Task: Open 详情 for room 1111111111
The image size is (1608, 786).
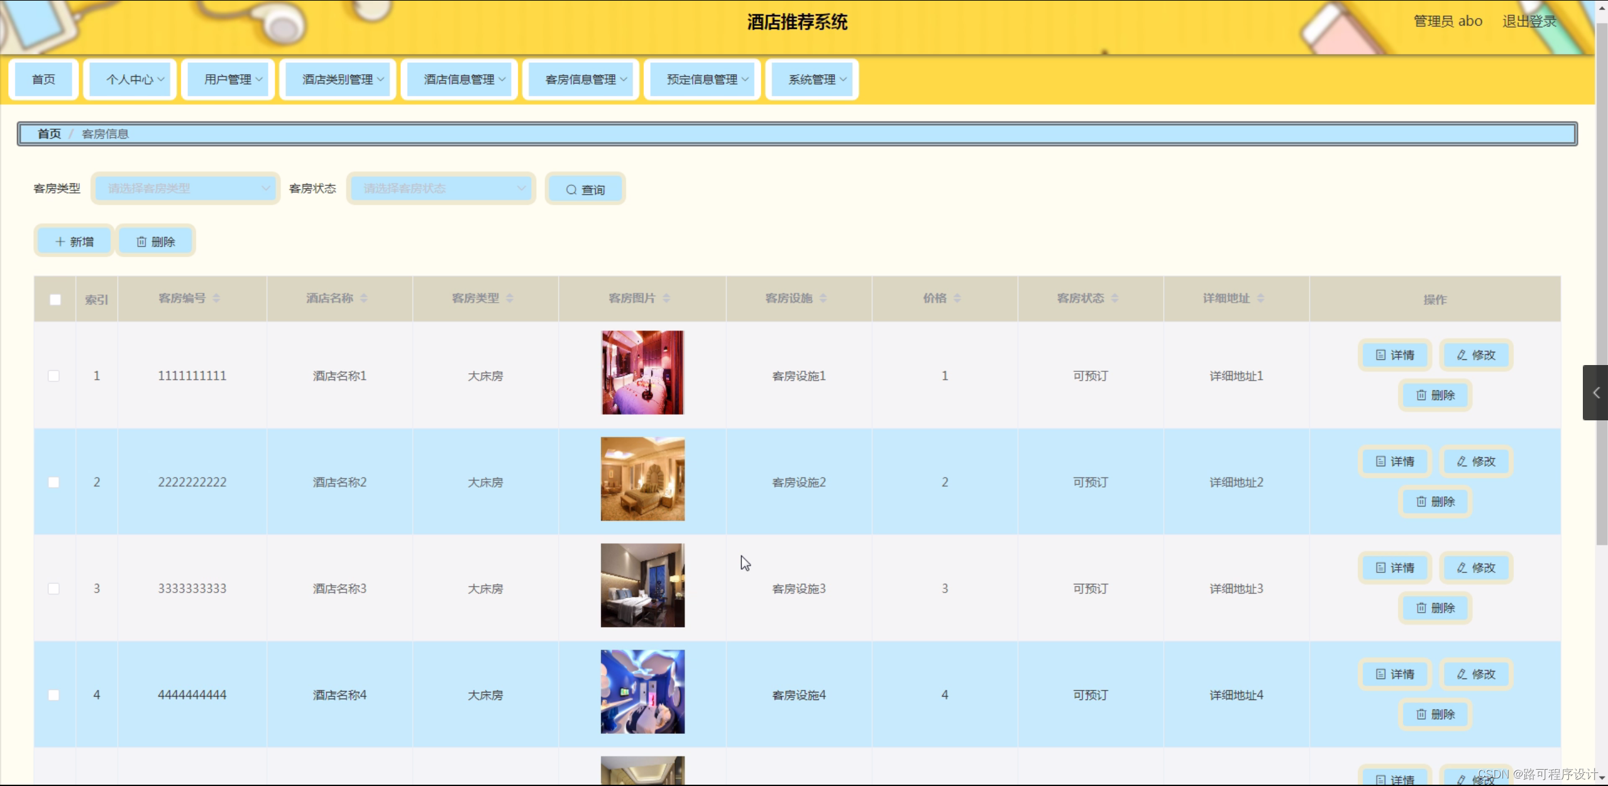Action: 1394,354
